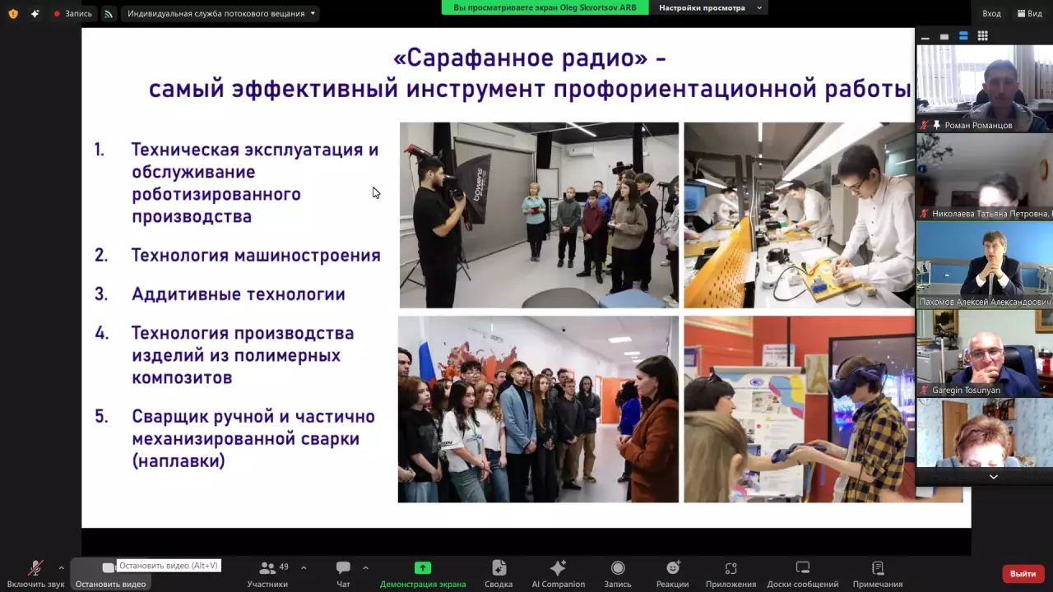Open the Реакции reactions menu
This screenshot has width=1053, height=592.
pos(672,573)
